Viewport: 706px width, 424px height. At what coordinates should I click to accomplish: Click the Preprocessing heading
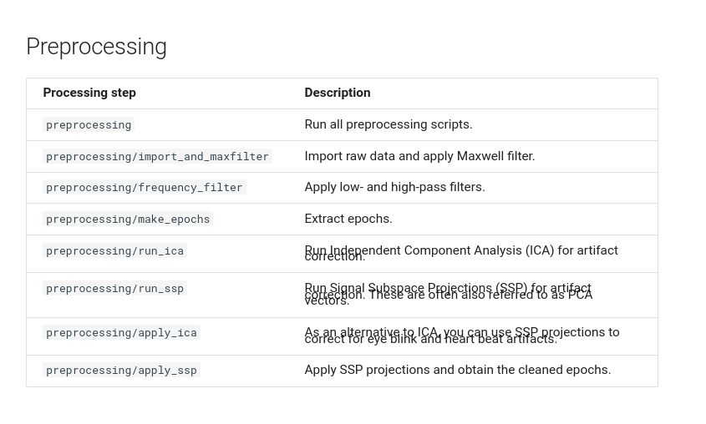[96, 48]
